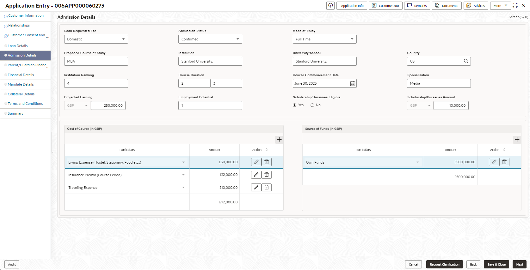Go to Summary step
This screenshot has height=270, width=530.
pyautogui.click(x=15, y=113)
